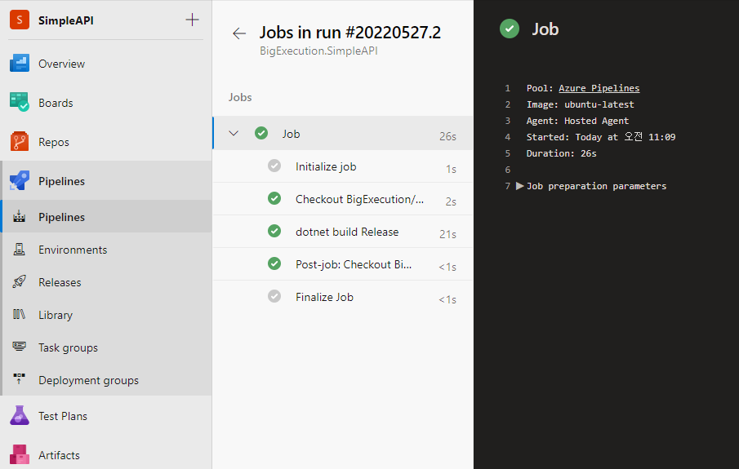The height and width of the screenshot is (469, 739).
Task: Open Overview via its sidebar icon
Action: tap(20, 63)
